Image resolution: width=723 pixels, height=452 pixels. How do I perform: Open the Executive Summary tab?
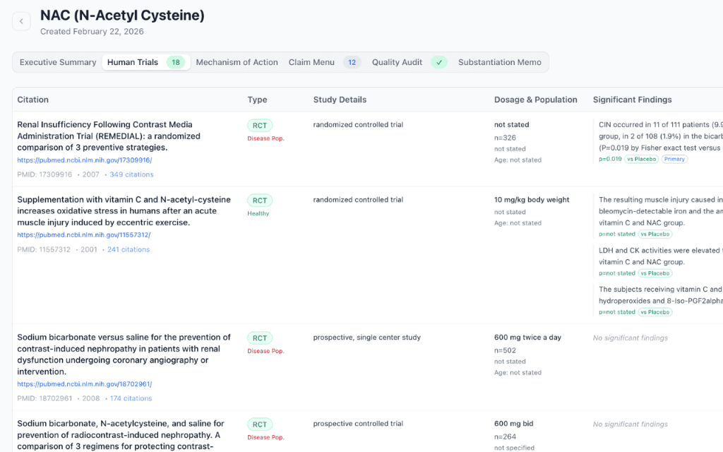pyautogui.click(x=58, y=62)
